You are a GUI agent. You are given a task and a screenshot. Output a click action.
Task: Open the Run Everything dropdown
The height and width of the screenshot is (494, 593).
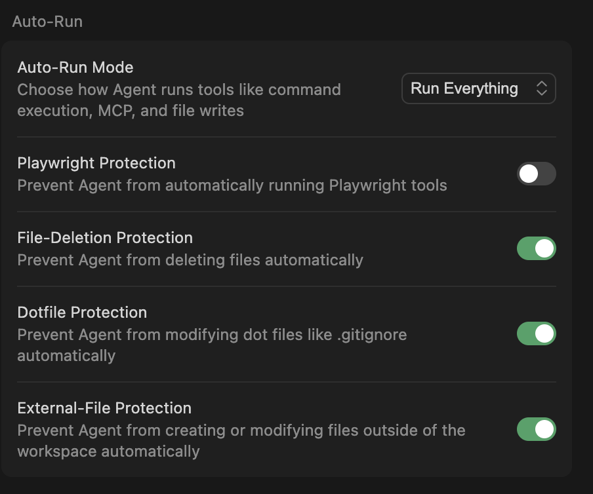click(x=478, y=89)
